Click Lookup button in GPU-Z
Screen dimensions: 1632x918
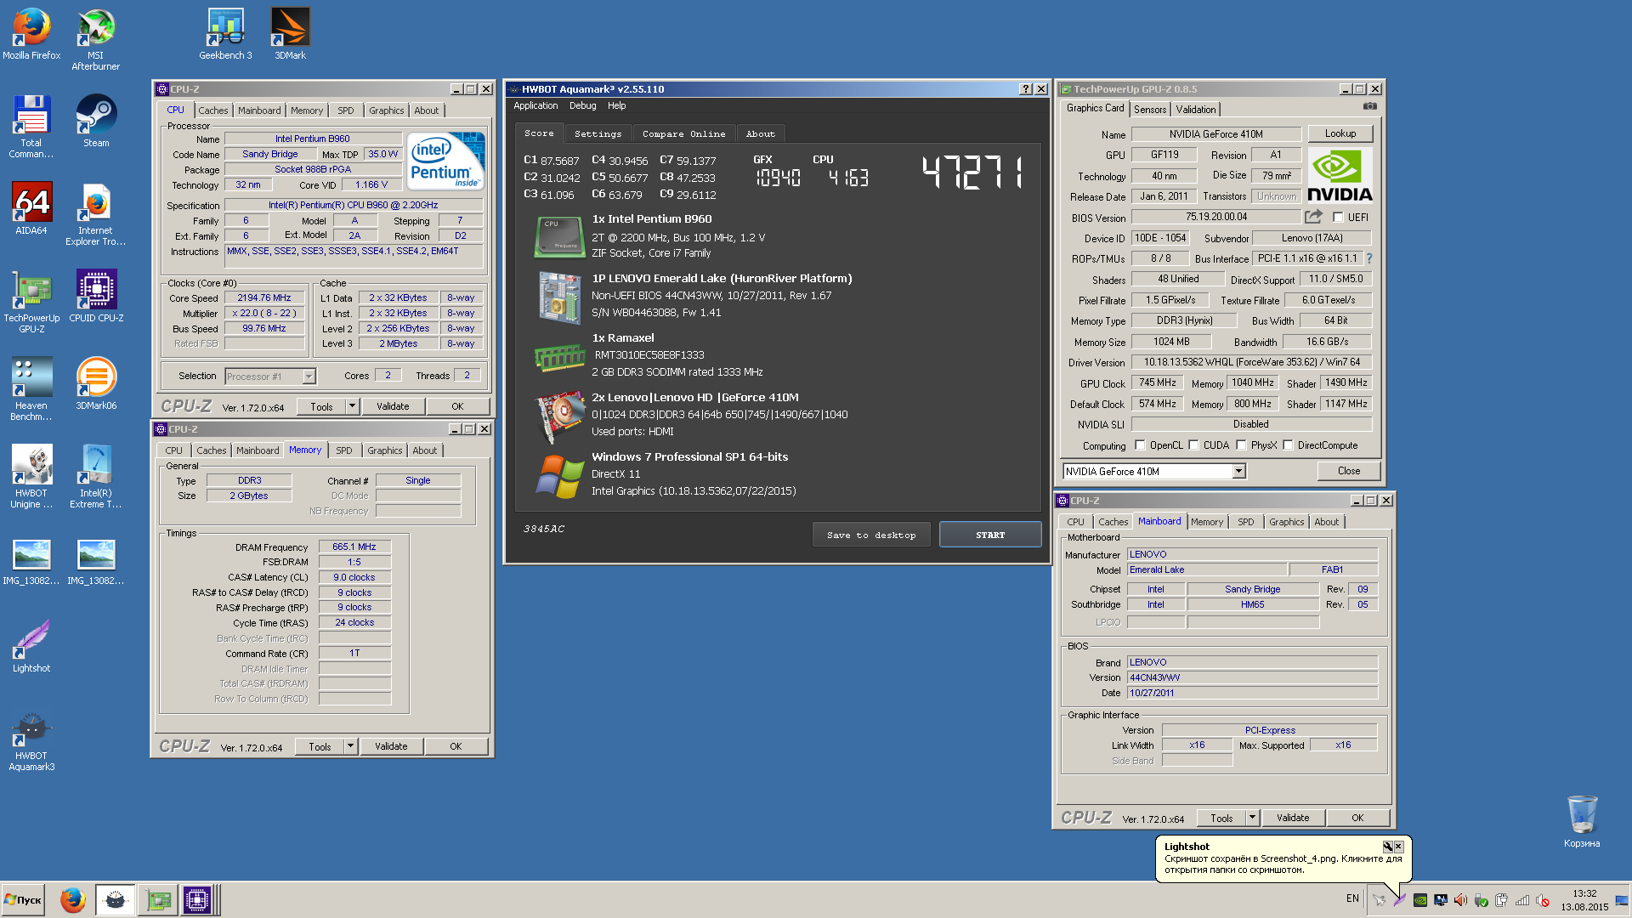point(1340,133)
